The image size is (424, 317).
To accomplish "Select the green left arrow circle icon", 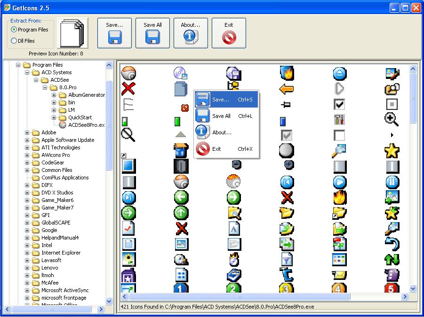I will point(181,198).
